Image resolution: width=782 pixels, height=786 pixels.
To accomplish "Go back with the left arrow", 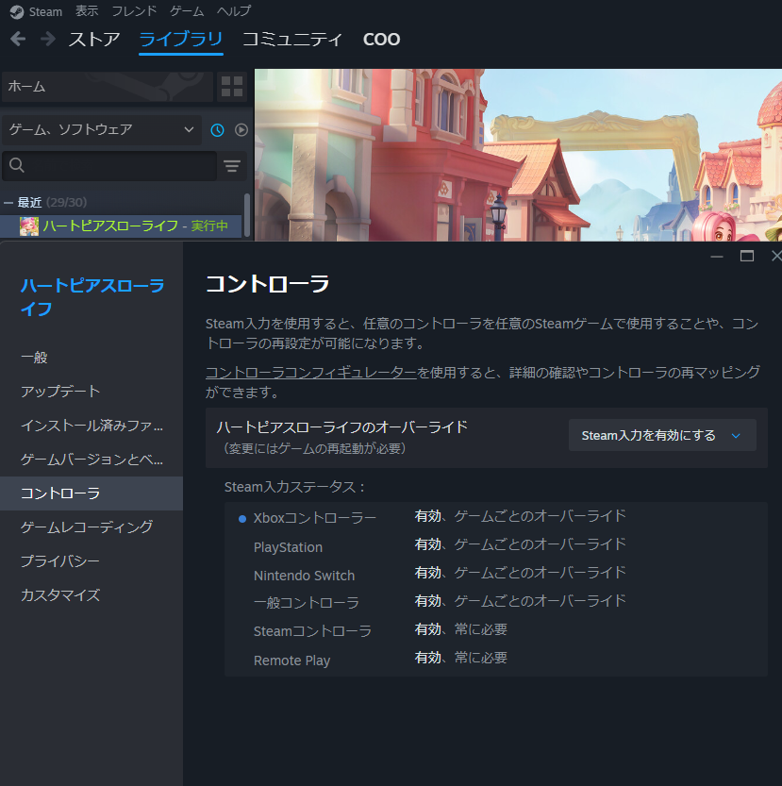I will (x=18, y=39).
